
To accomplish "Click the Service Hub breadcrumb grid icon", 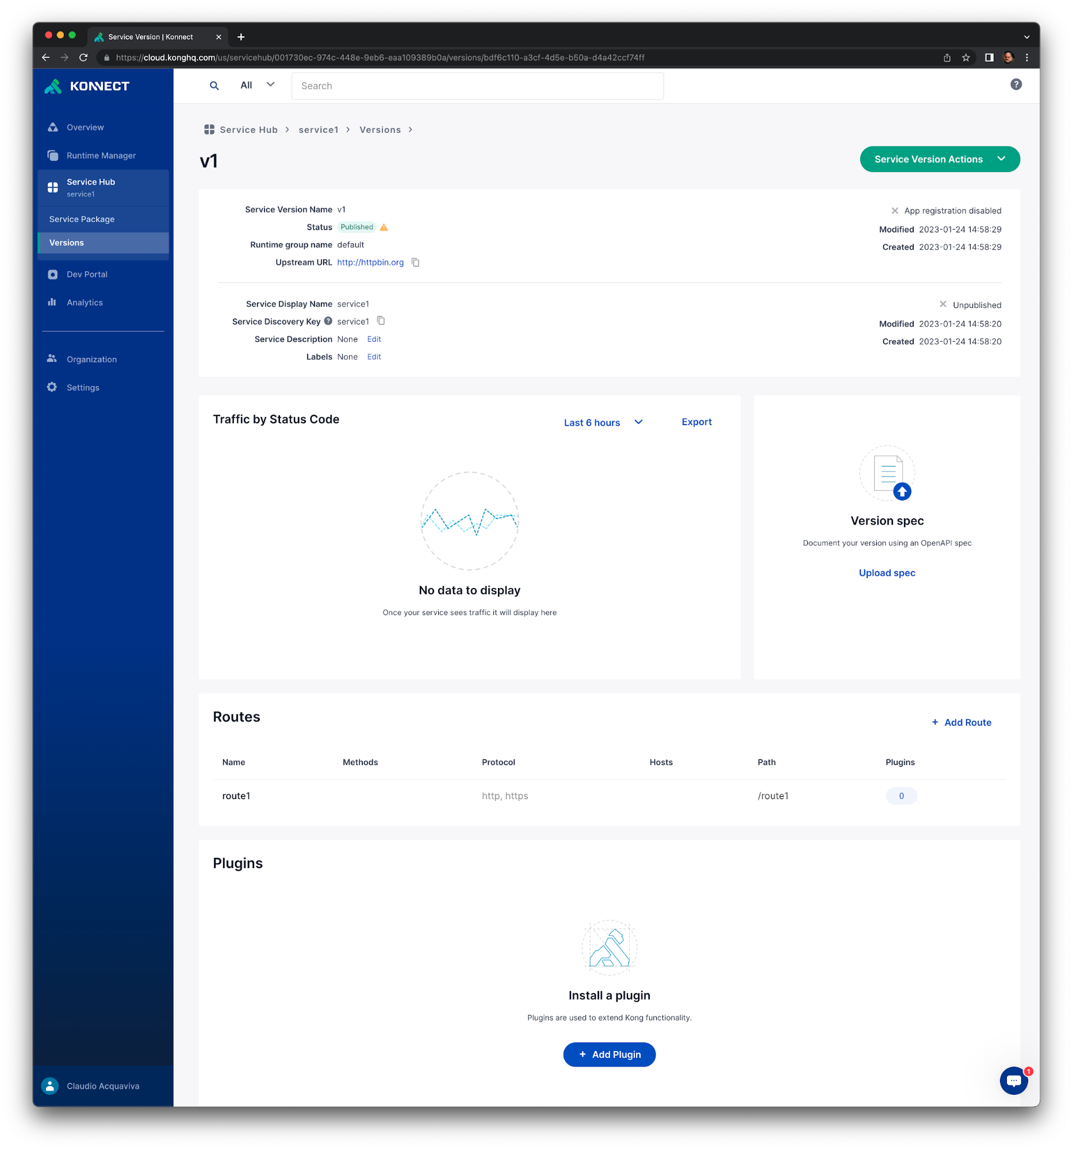I will tap(209, 129).
